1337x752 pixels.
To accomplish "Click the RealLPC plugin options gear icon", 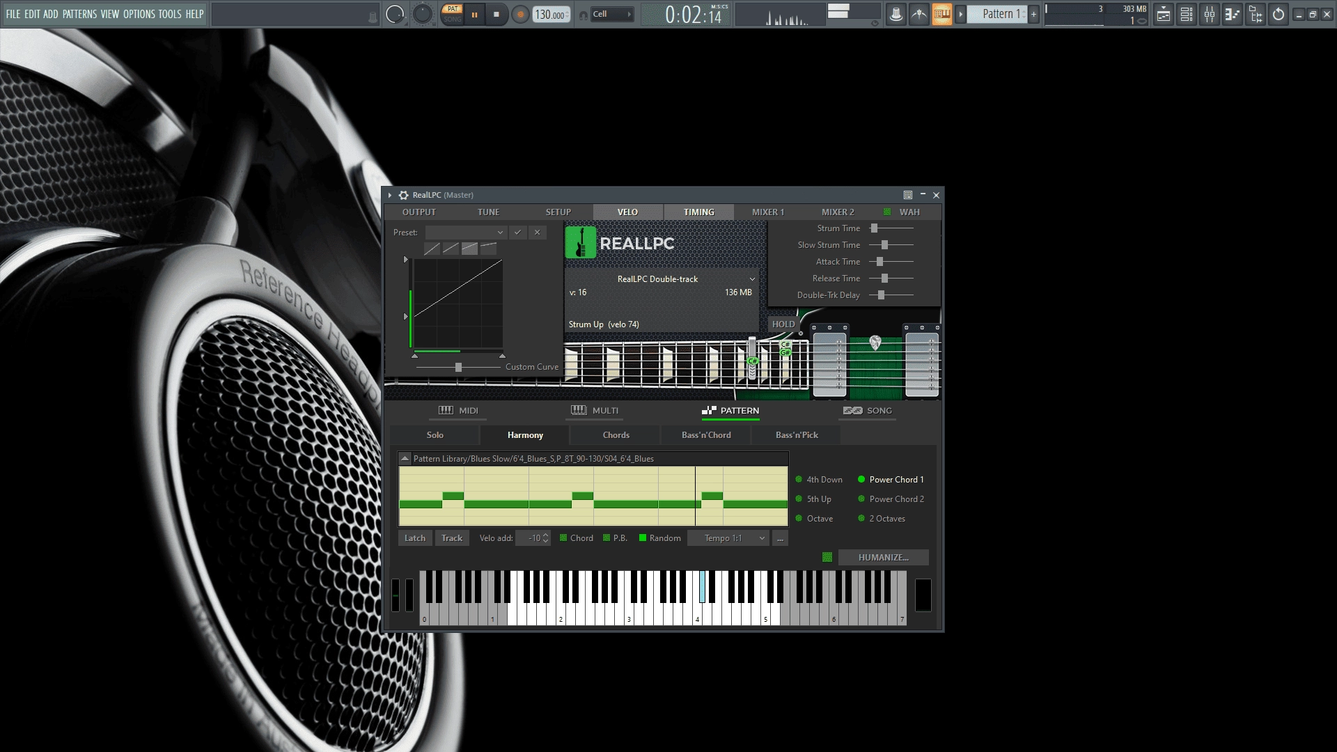I will (x=403, y=195).
